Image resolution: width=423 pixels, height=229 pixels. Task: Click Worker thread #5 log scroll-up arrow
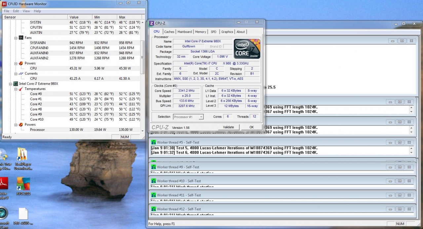[x=411, y=148]
